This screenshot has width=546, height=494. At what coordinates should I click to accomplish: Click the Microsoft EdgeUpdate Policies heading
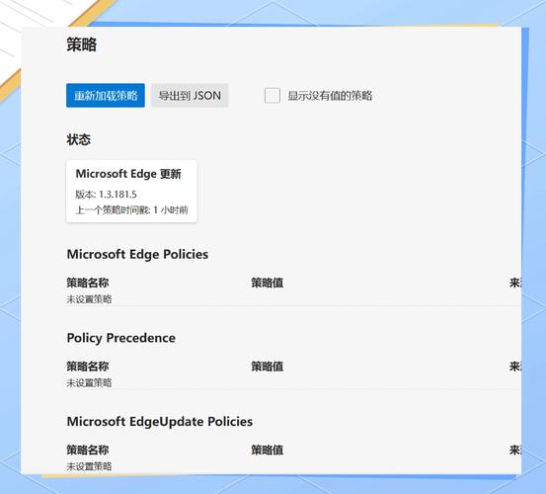[x=160, y=422]
